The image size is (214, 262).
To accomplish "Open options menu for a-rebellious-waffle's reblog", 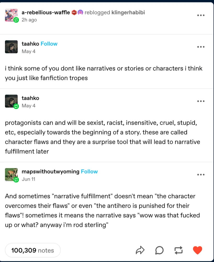I will pyautogui.click(x=201, y=15).
